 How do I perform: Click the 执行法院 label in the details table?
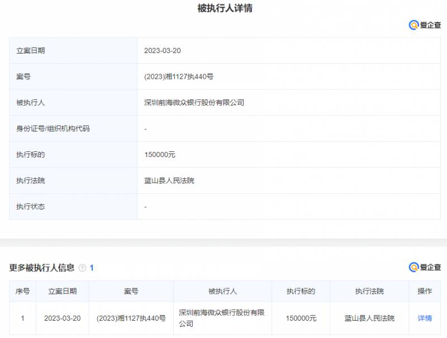[31, 180]
